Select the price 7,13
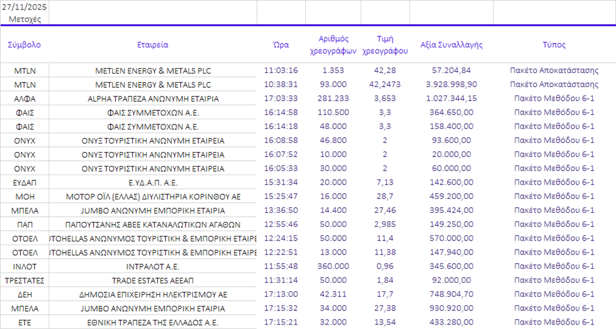This screenshot has height=329, width=616. (385, 182)
